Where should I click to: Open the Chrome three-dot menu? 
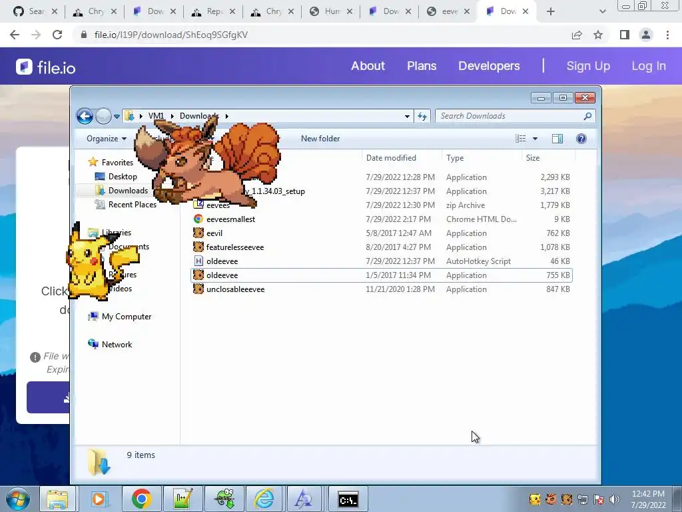[x=667, y=35]
